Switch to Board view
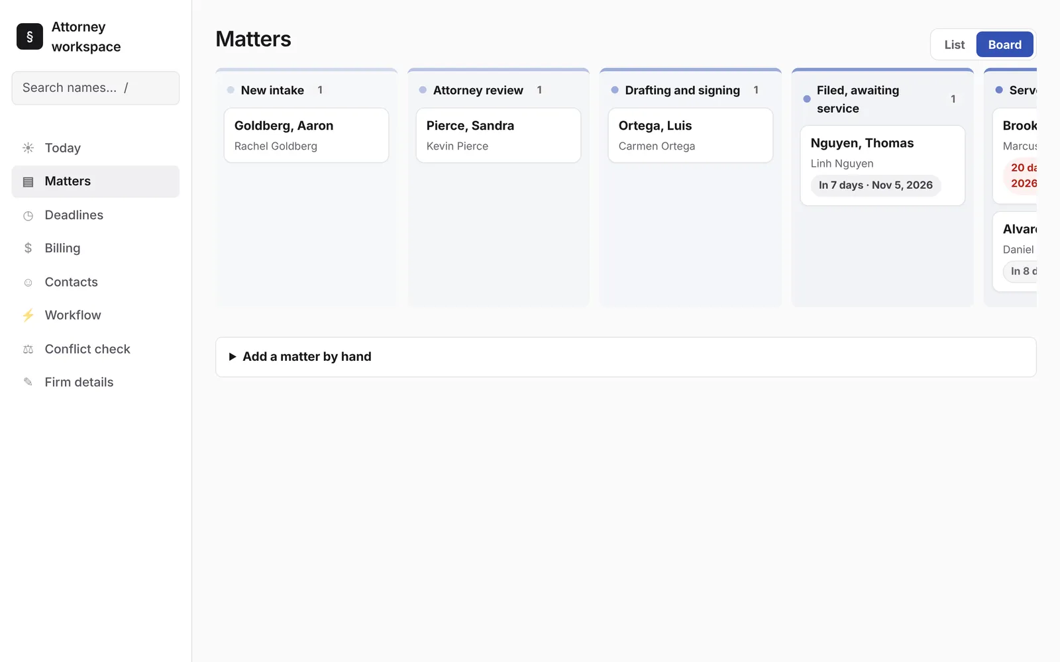The image size is (1060, 662). (x=1004, y=44)
